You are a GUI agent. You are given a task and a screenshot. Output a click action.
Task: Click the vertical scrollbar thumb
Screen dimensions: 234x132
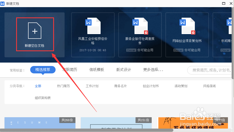(x=233, y=43)
